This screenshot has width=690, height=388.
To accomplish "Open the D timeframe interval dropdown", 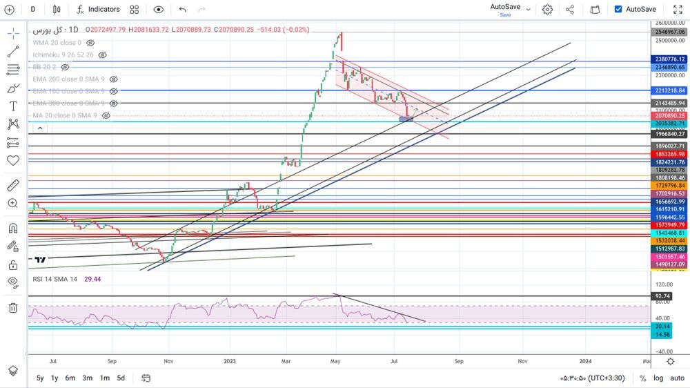I will coord(33,10).
